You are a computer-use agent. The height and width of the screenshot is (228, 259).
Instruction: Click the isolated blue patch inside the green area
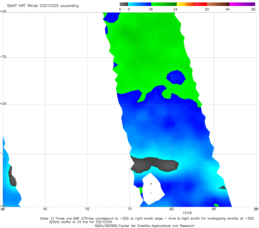pyautogui.click(x=176, y=77)
